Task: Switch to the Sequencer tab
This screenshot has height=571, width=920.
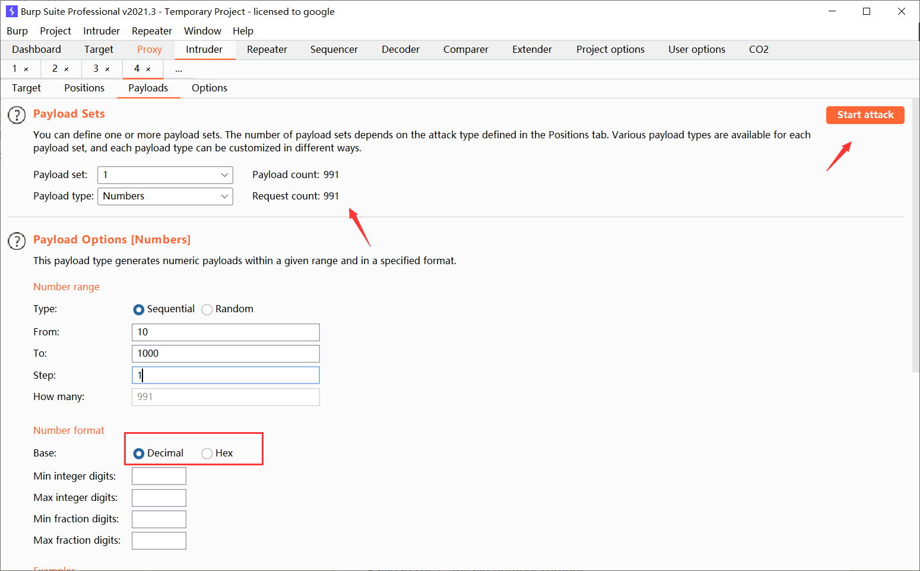Action: (334, 50)
